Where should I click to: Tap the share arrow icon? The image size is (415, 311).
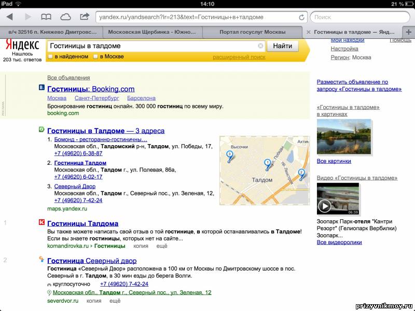click(x=85, y=17)
